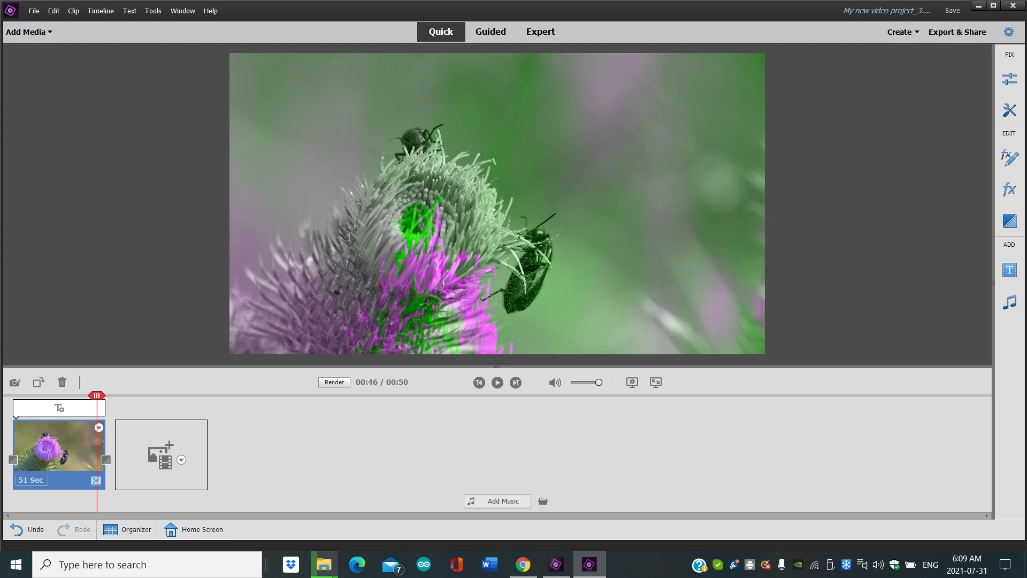1027x578 pixels.
Task: Expand the Add Media dropdown
Action: coord(29,32)
